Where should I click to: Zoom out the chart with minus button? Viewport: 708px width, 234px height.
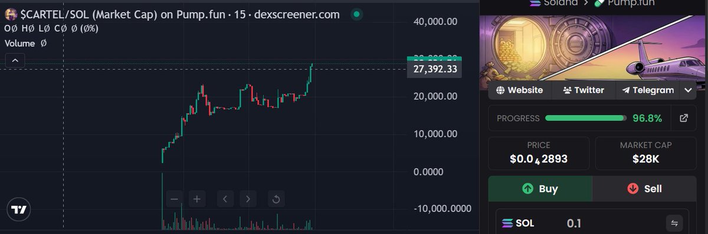174,199
